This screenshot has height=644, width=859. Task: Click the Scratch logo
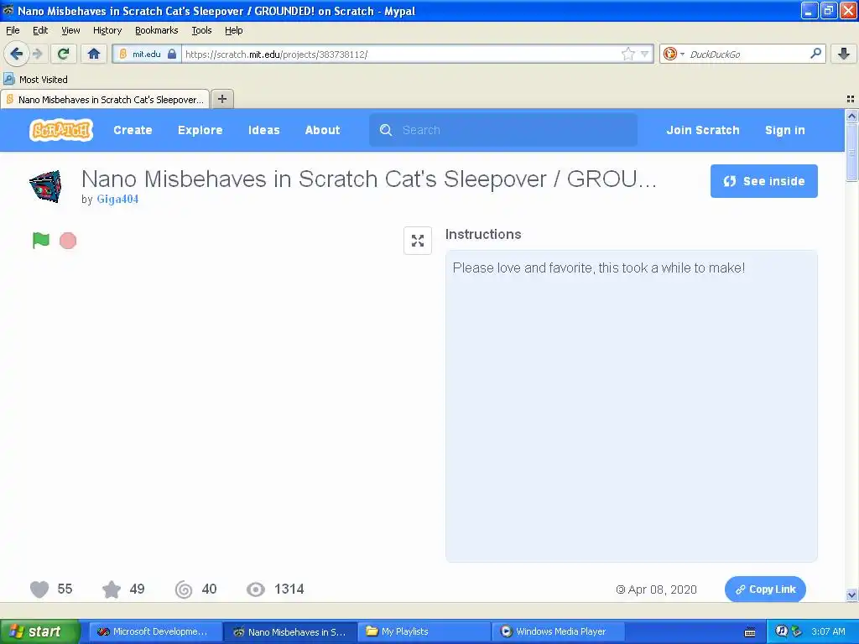(x=60, y=130)
